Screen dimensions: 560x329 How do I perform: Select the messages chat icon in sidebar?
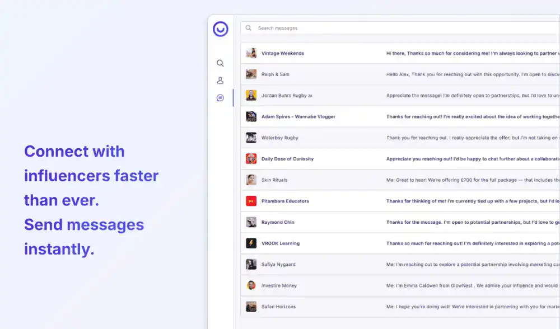tap(220, 98)
